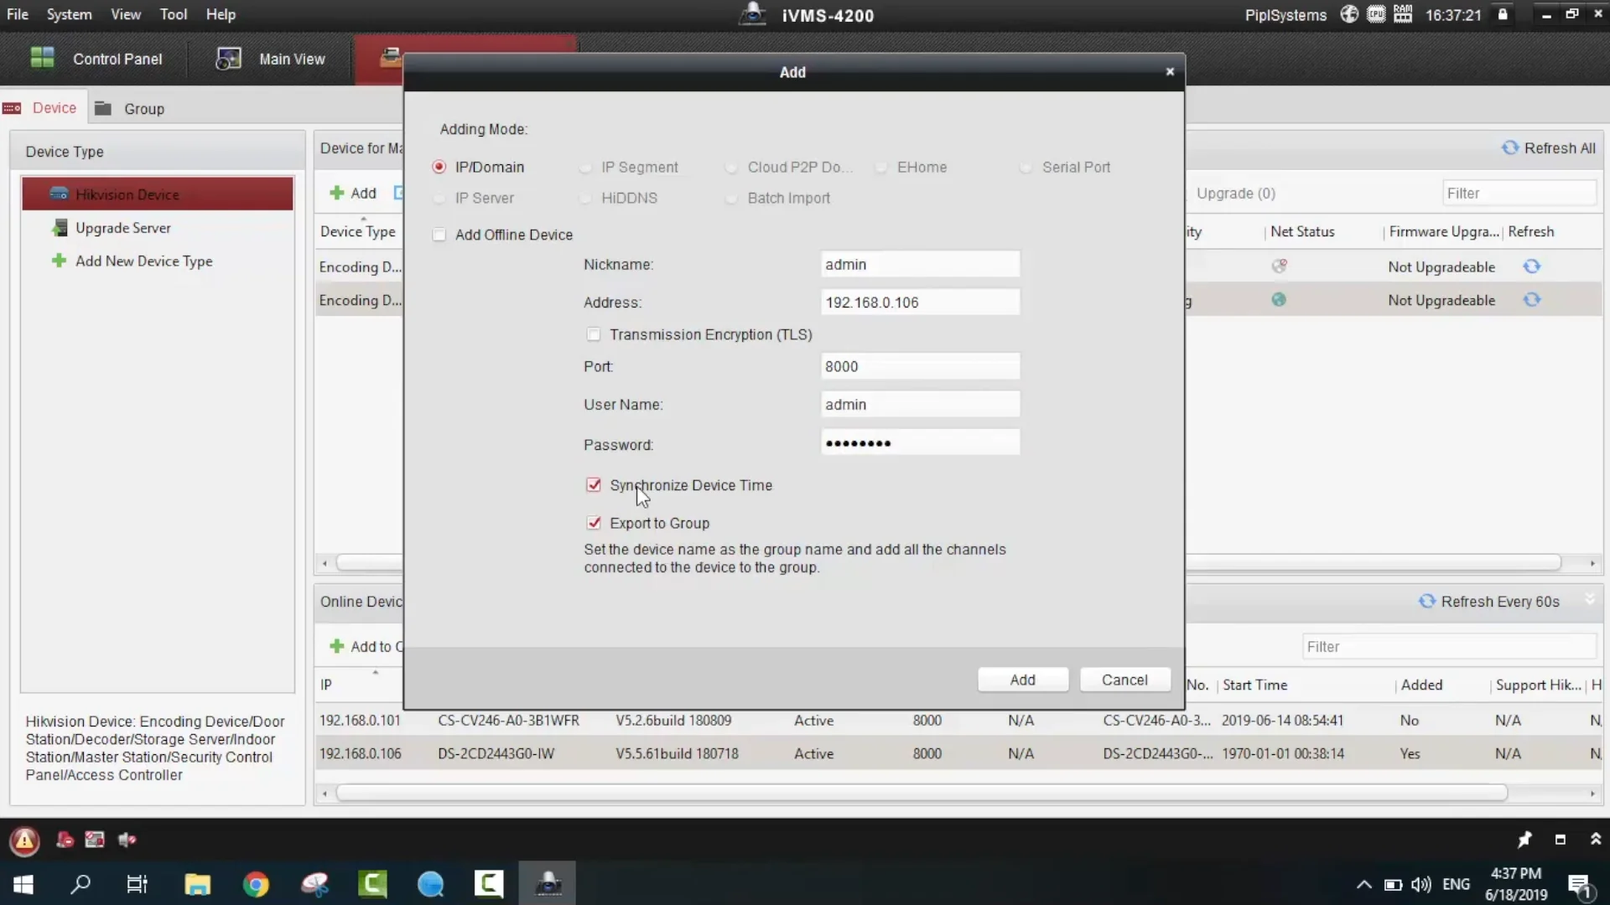
Task: Close the Add dialog with X
Action: point(1170,71)
